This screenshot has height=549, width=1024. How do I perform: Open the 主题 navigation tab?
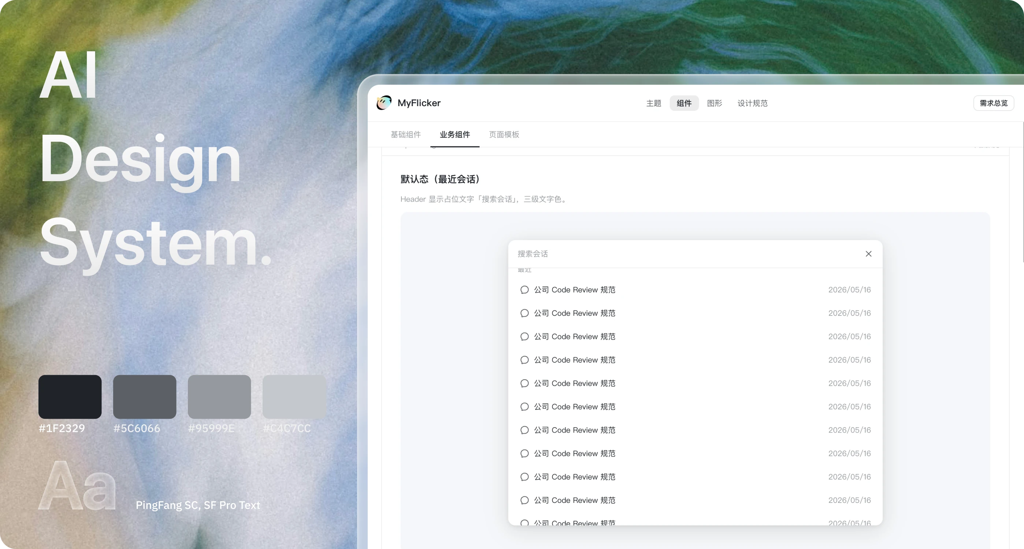click(x=653, y=103)
